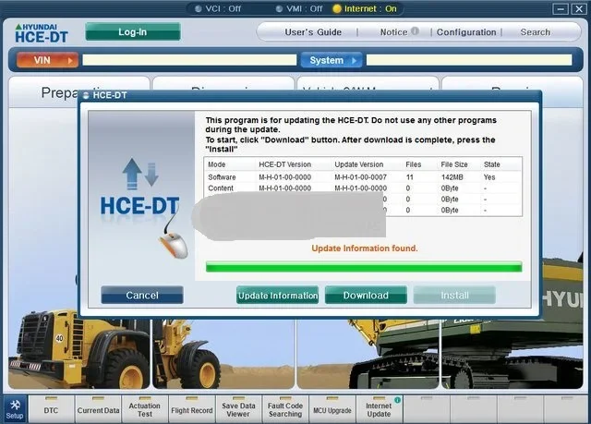
Task: Click the File Size column header
Action: (454, 164)
